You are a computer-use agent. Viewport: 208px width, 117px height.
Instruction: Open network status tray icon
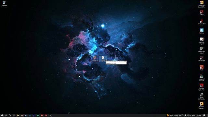point(188,115)
